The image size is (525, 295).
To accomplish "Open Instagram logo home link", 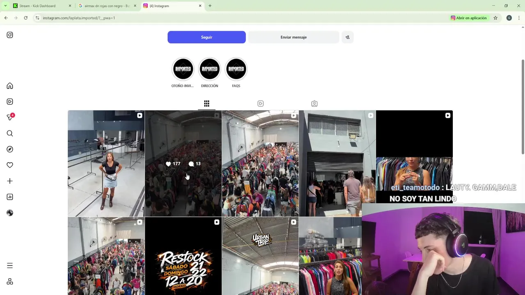I will [10, 35].
